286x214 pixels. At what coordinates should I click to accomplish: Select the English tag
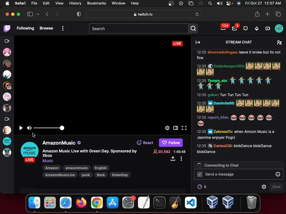pos(101,168)
